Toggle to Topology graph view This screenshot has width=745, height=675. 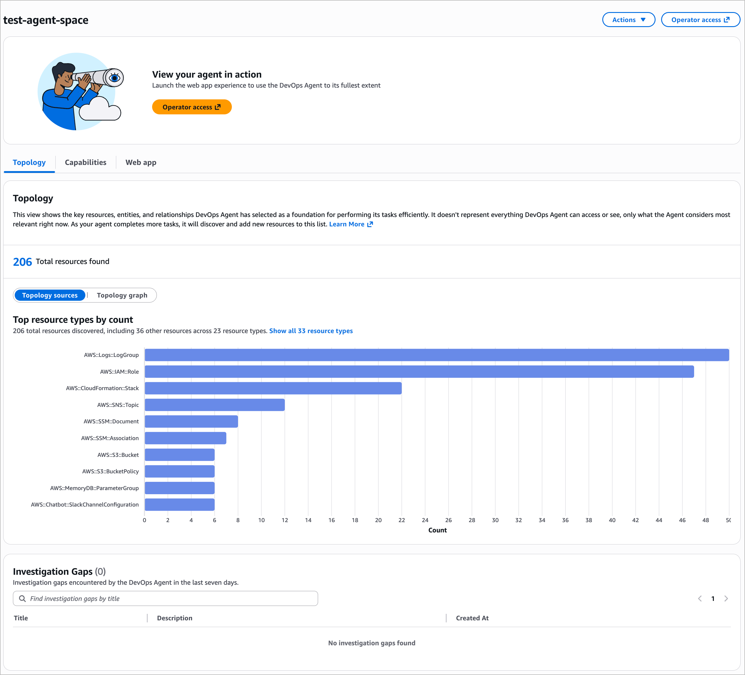122,295
